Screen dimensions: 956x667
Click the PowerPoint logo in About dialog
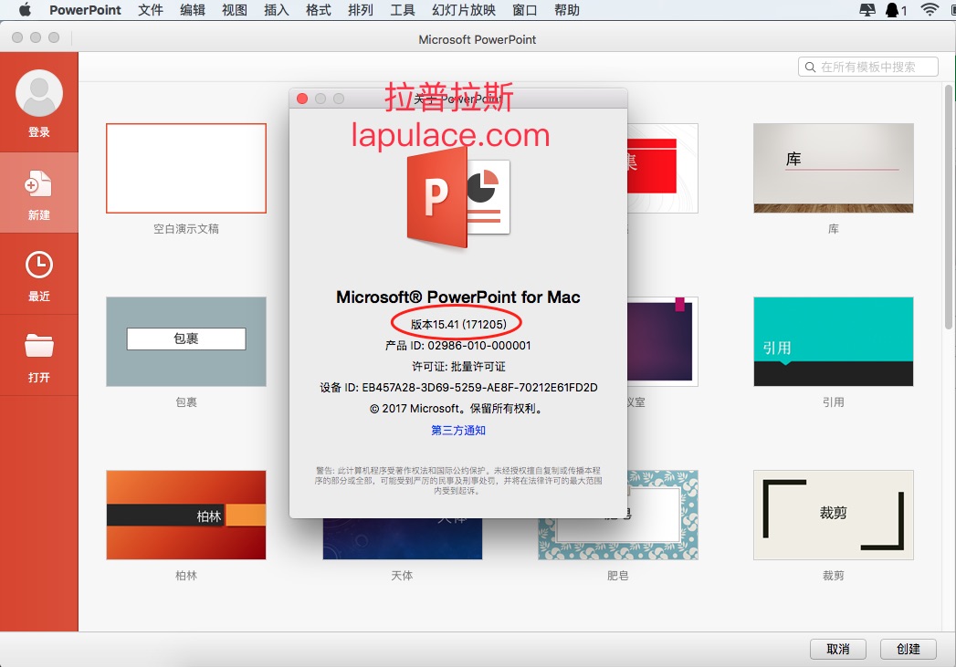(457, 197)
